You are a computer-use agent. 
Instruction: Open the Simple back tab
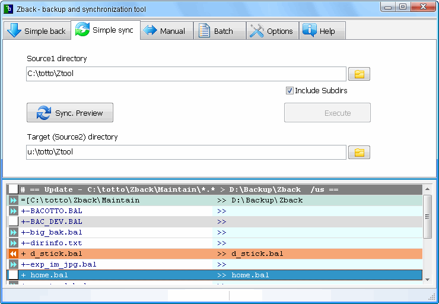click(37, 31)
